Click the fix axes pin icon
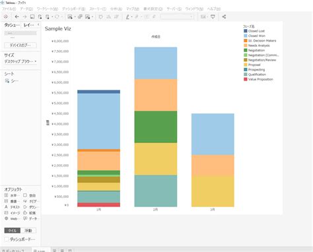 coord(154,16)
